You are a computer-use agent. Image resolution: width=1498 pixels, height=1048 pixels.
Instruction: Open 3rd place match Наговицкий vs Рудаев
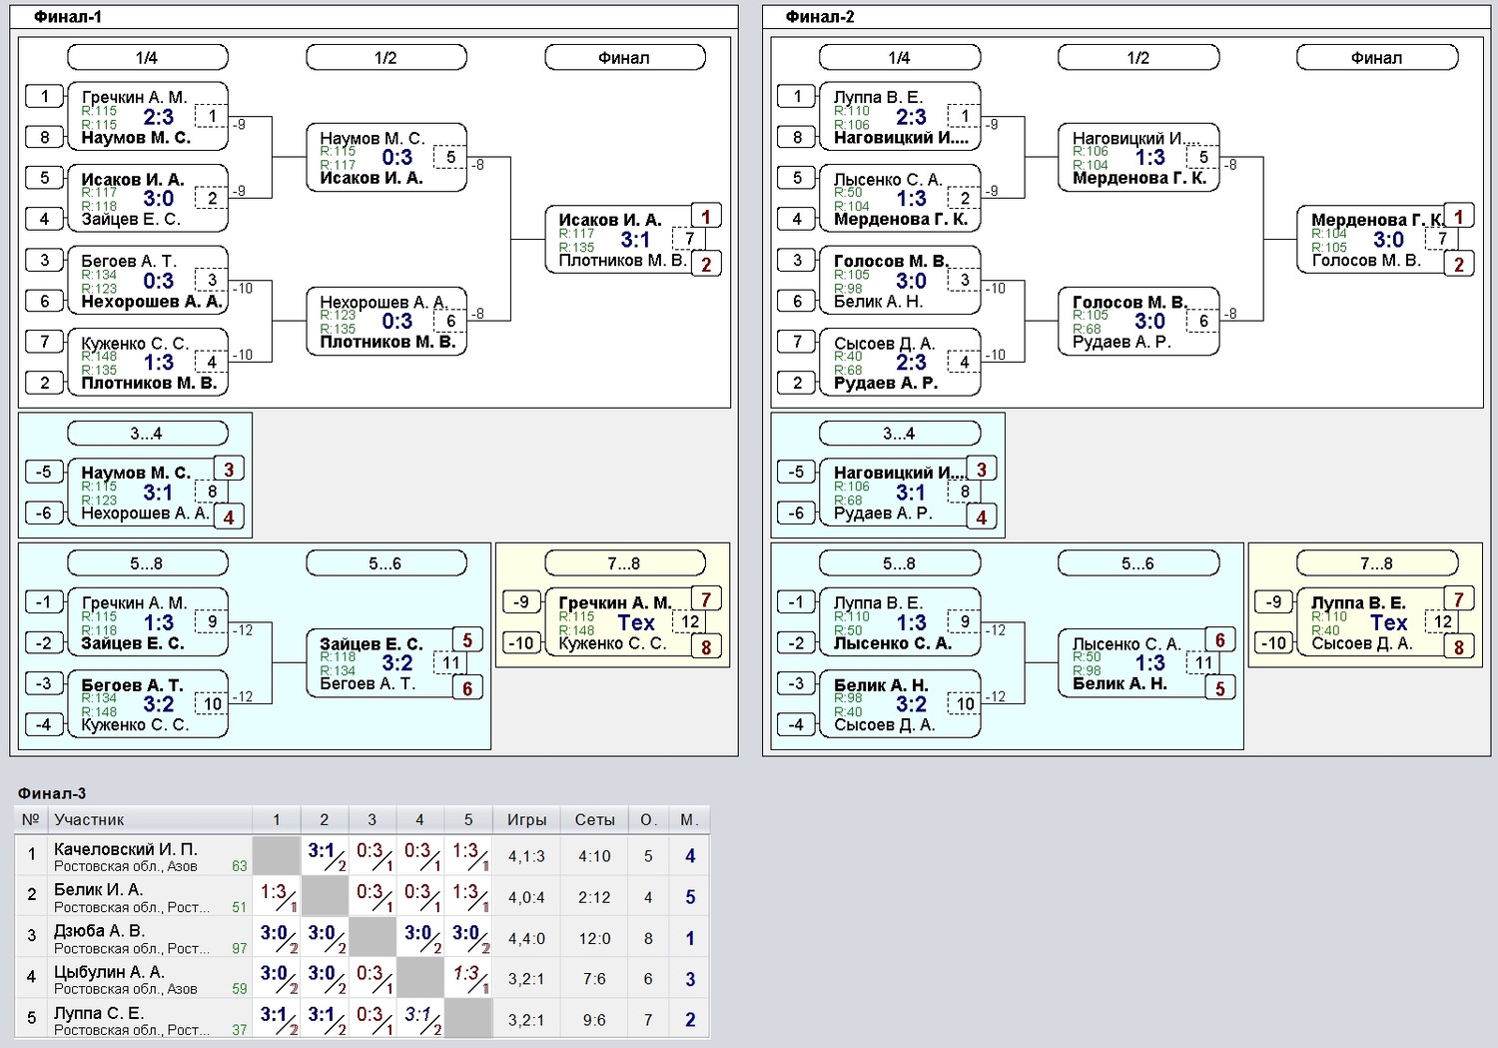[x=899, y=492]
